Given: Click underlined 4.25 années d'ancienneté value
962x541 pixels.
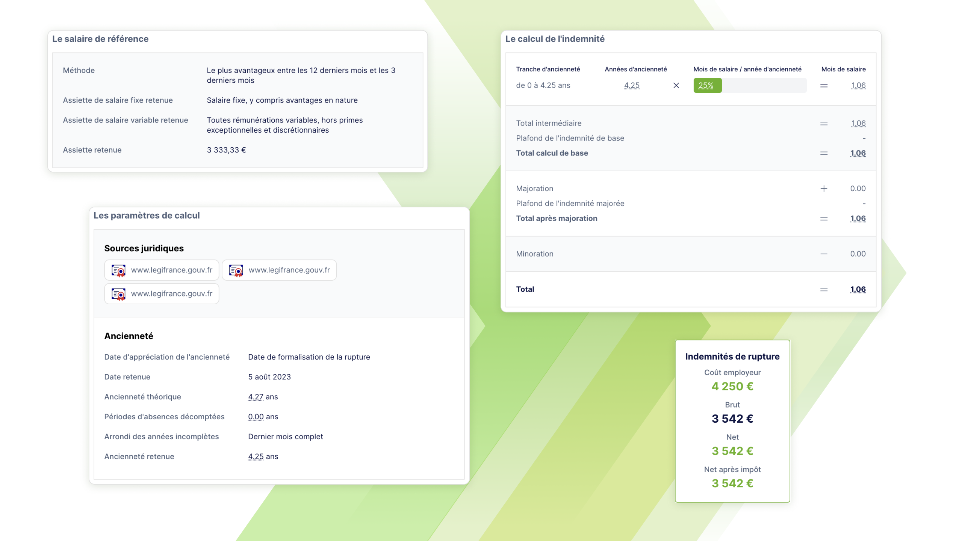Looking at the screenshot, I should [x=632, y=86].
